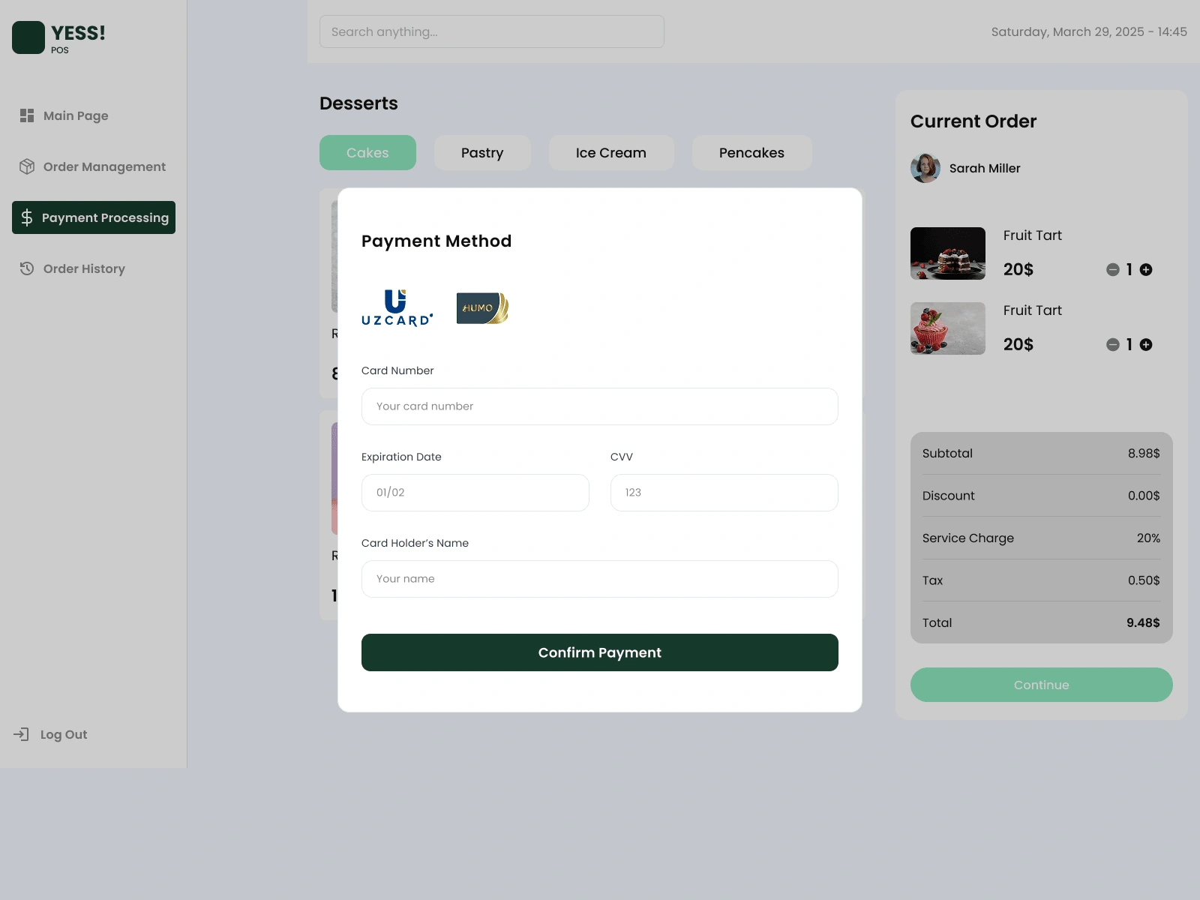Open the Main Page sidebar item
This screenshot has height=900, width=1200.
click(75, 115)
